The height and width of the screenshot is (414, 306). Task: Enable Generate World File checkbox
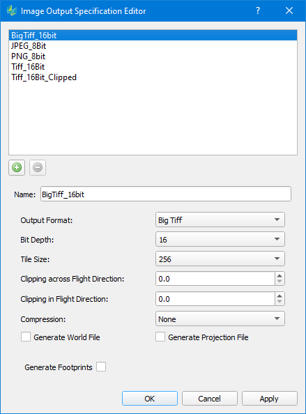(x=26, y=337)
